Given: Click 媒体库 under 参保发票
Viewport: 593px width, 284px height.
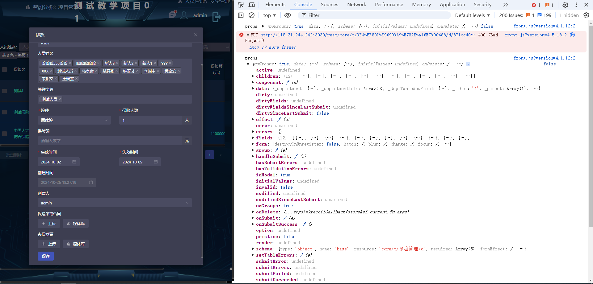Looking at the screenshot, I should click(x=76, y=244).
